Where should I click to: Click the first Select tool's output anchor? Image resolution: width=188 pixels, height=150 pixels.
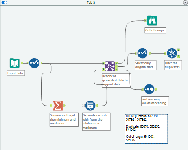coord(41,63)
